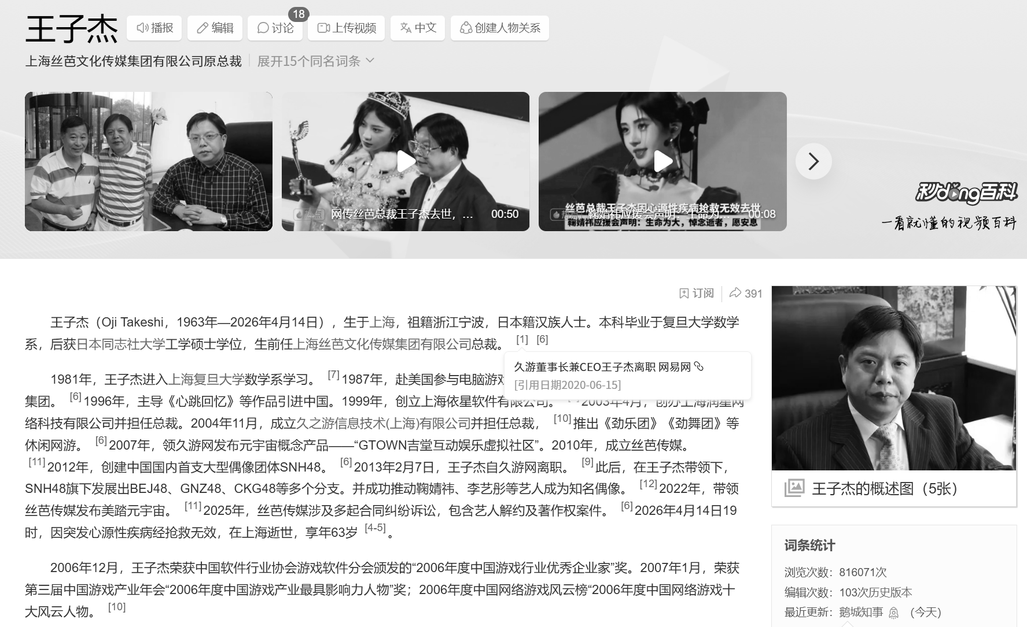Subscribe using the 订阅 bookmark icon

[x=697, y=294]
